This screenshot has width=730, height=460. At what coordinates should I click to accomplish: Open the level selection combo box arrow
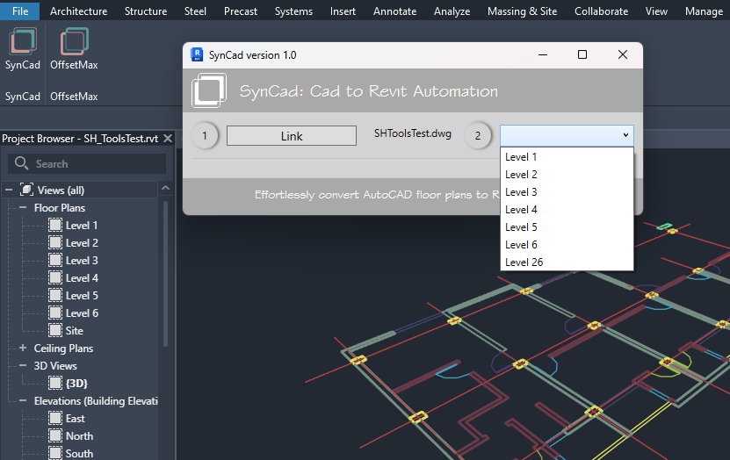pyautogui.click(x=625, y=135)
